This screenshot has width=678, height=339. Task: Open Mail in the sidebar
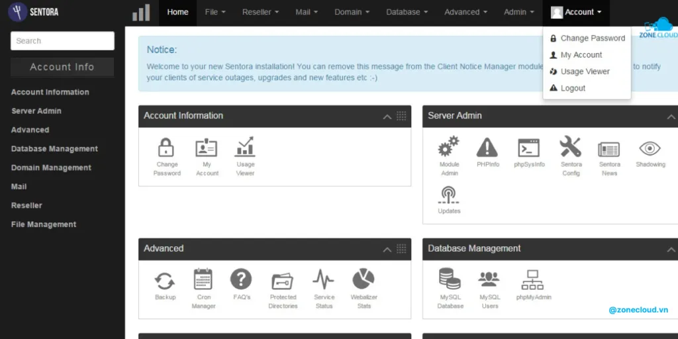(x=19, y=187)
